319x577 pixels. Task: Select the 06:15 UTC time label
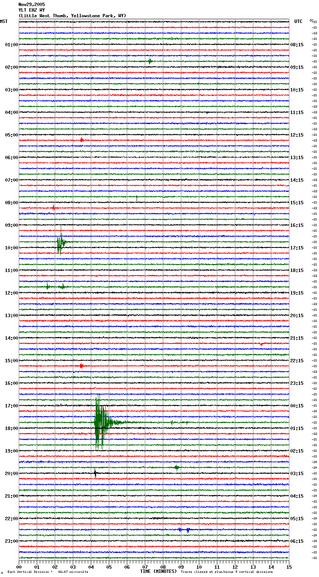[297, 541]
